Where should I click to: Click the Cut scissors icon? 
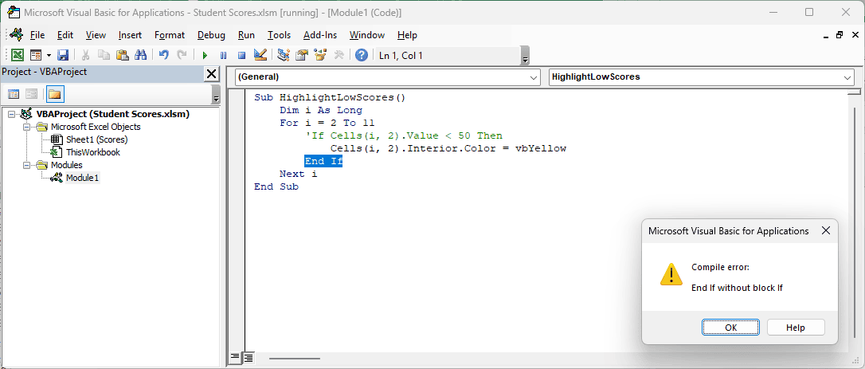pos(85,55)
